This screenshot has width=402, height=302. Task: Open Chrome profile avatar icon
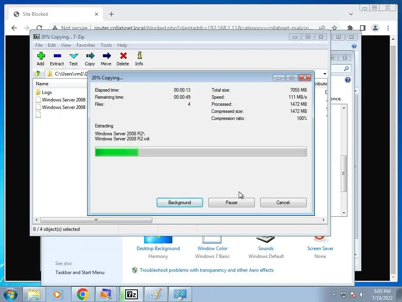(x=375, y=28)
